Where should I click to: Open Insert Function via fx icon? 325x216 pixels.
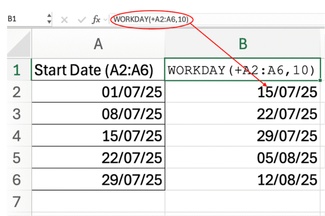(x=95, y=19)
